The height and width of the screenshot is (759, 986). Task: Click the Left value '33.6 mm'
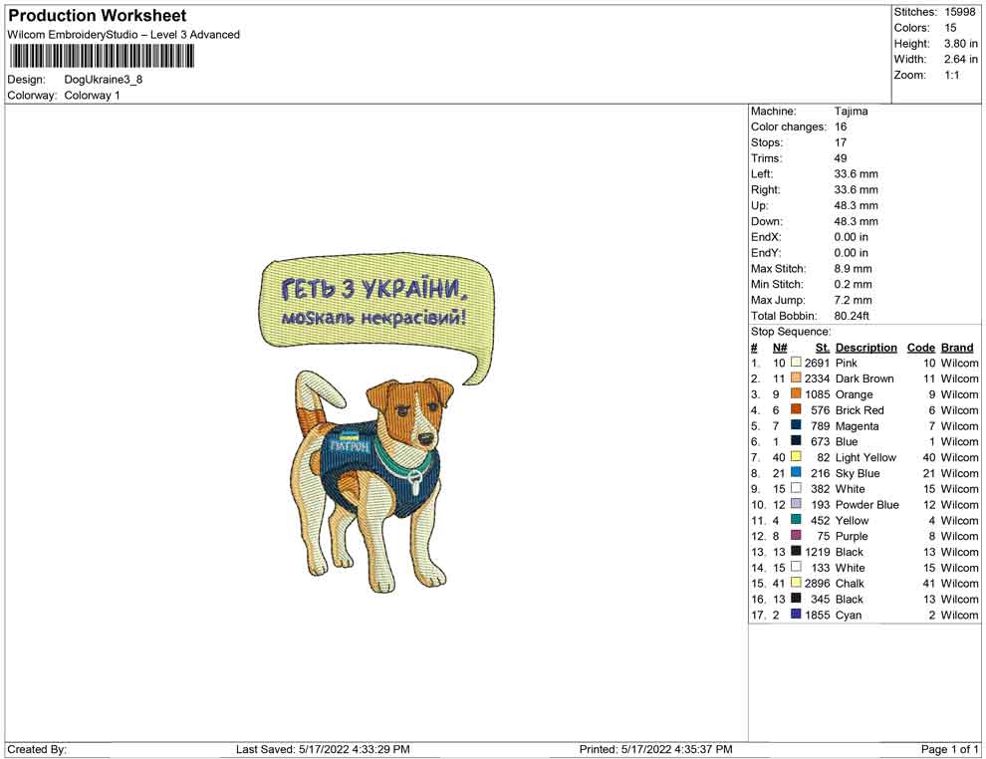[856, 174]
